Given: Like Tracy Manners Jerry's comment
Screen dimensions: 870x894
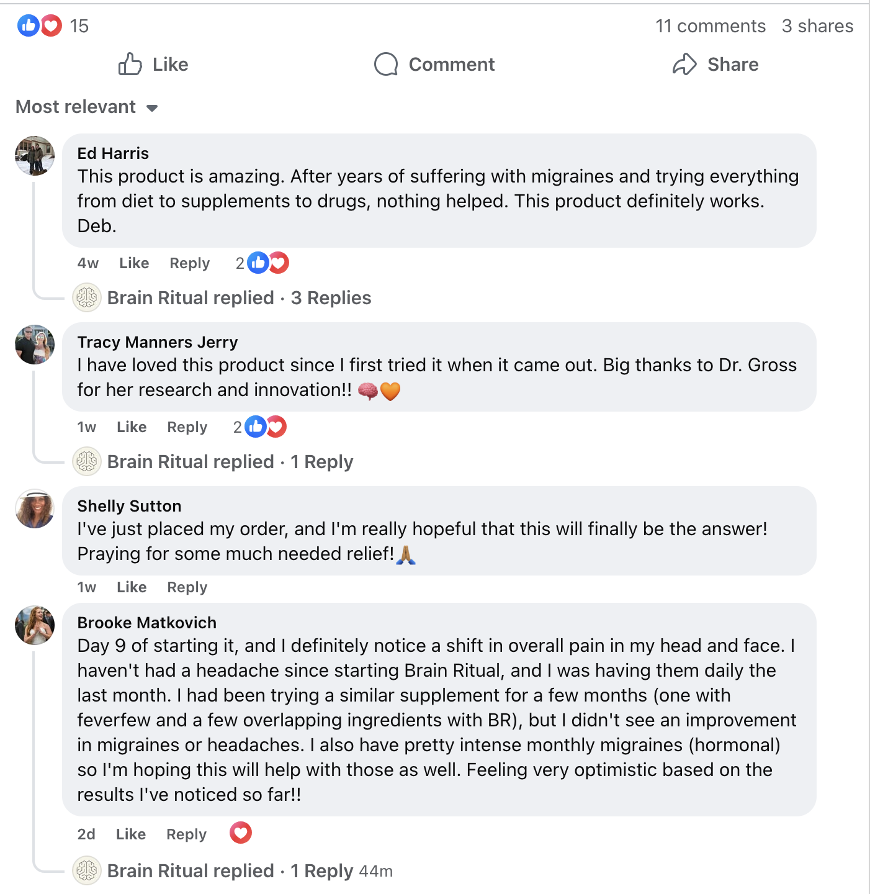Looking at the screenshot, I should tap(131, 427).
